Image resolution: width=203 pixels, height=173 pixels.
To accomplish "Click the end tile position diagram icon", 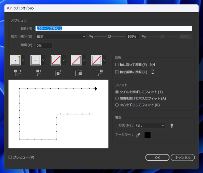I will pyautogui.click(x=99, y=73).
